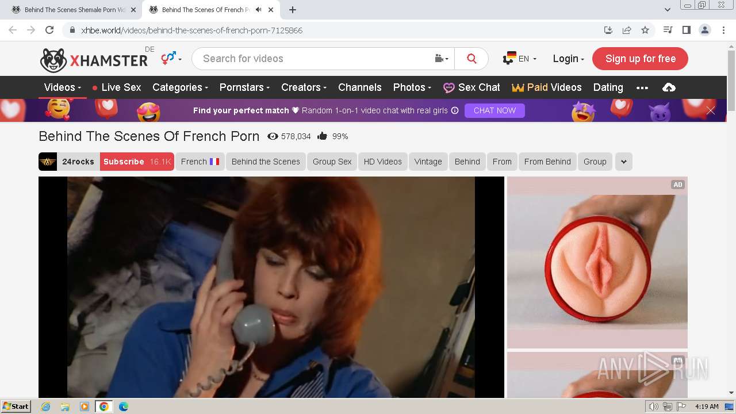Image resolution: width=736 pixels, height=414 pixels.
Task: Open the Pornstars menu
Action: click(244, 87)
